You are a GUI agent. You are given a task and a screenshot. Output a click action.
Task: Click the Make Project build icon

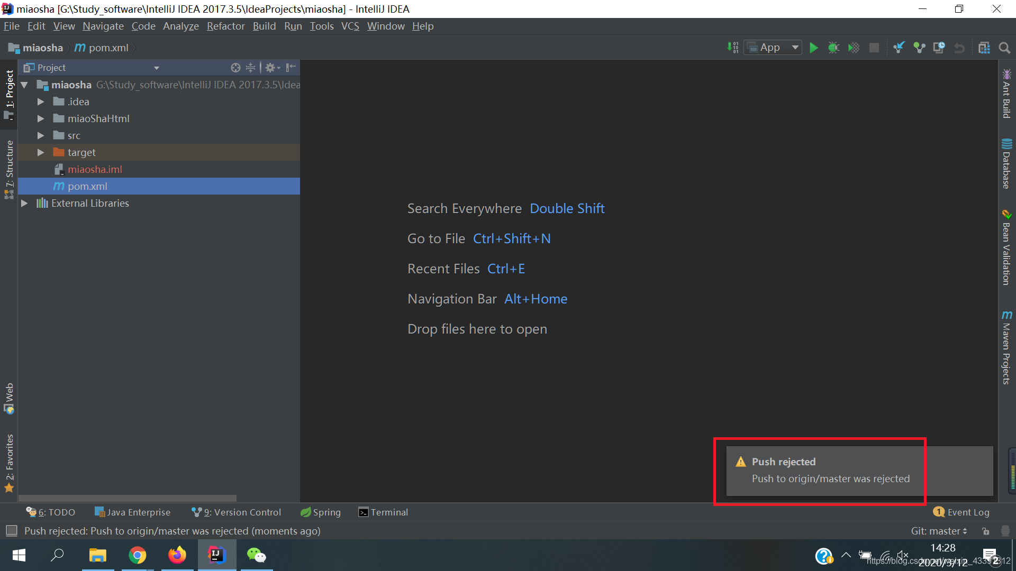point(733,48)
